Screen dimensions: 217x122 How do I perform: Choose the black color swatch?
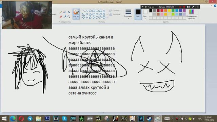pyautogui.click(x=151, y=11)
